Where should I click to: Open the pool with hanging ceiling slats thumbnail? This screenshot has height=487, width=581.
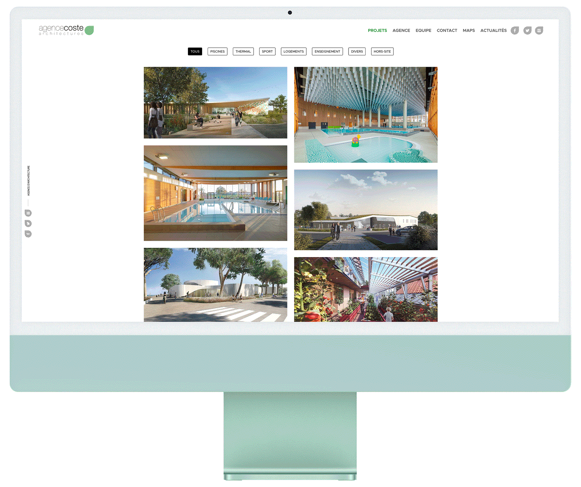tap(366, 115)
